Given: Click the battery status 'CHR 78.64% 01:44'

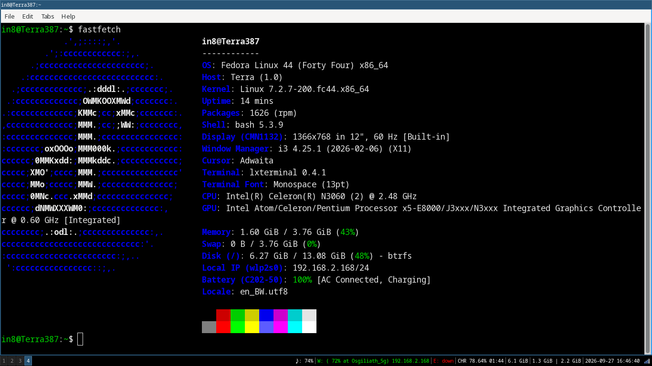Looking at the screenshot, I should (x=480, y=361).
